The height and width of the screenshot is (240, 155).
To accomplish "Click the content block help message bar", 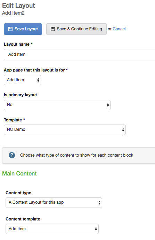I will [79, 155].
